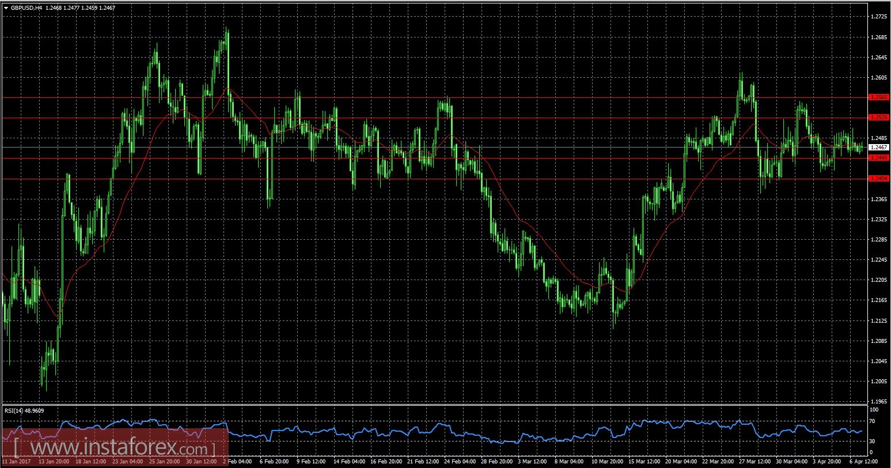Click the 14 Feb 04:00 time label

point(349,462)
